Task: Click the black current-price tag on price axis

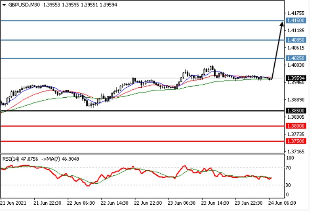Action: pyautogui.click(x=296, y=78)
